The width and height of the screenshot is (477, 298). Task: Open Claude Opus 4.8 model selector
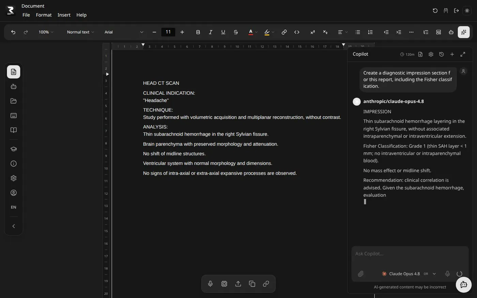pos(409,274)
